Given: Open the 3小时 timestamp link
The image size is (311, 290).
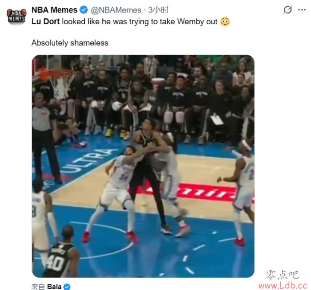Looking at the screenshot, I should tap(159, 10).
